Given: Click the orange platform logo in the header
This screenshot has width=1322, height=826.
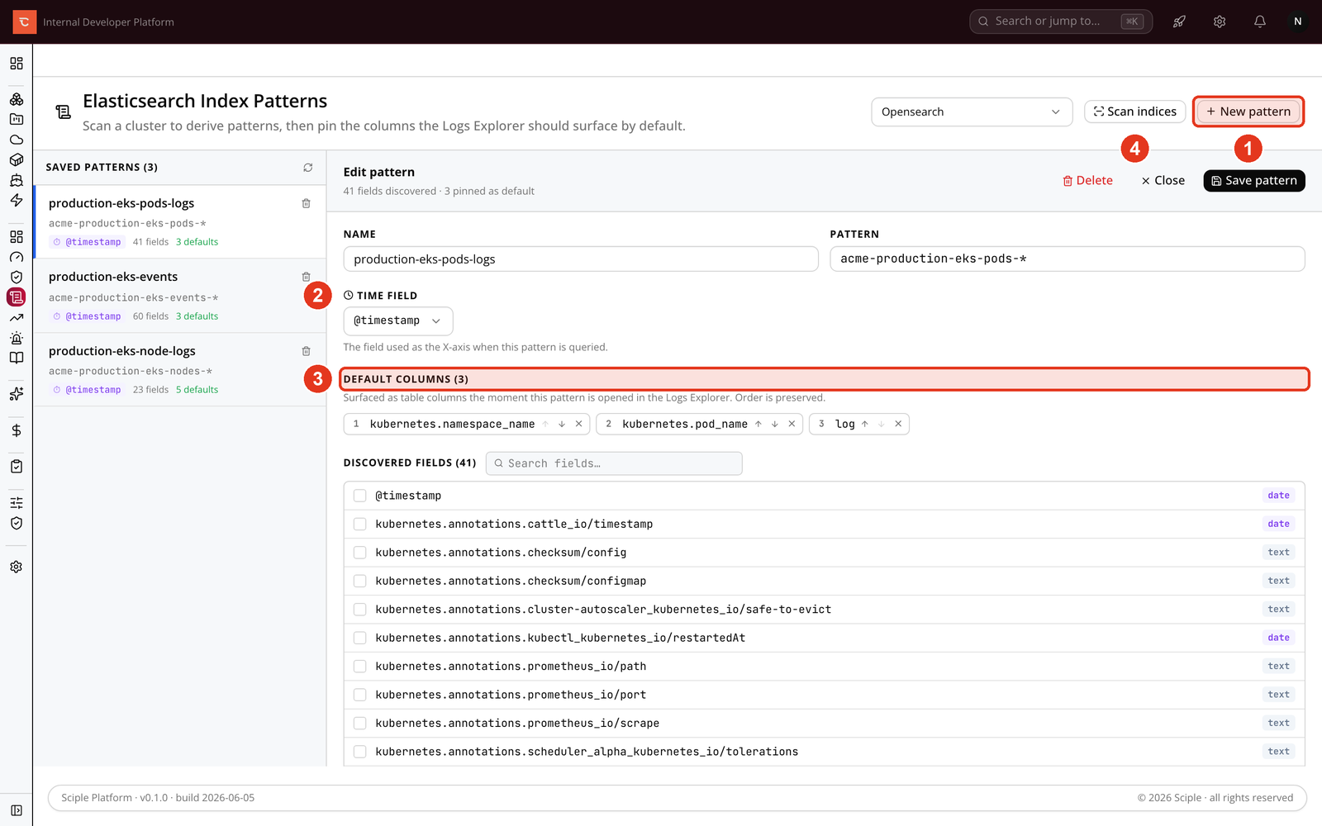Looking at the screenshot, I should pyautogui.click(x=24, y=21).
